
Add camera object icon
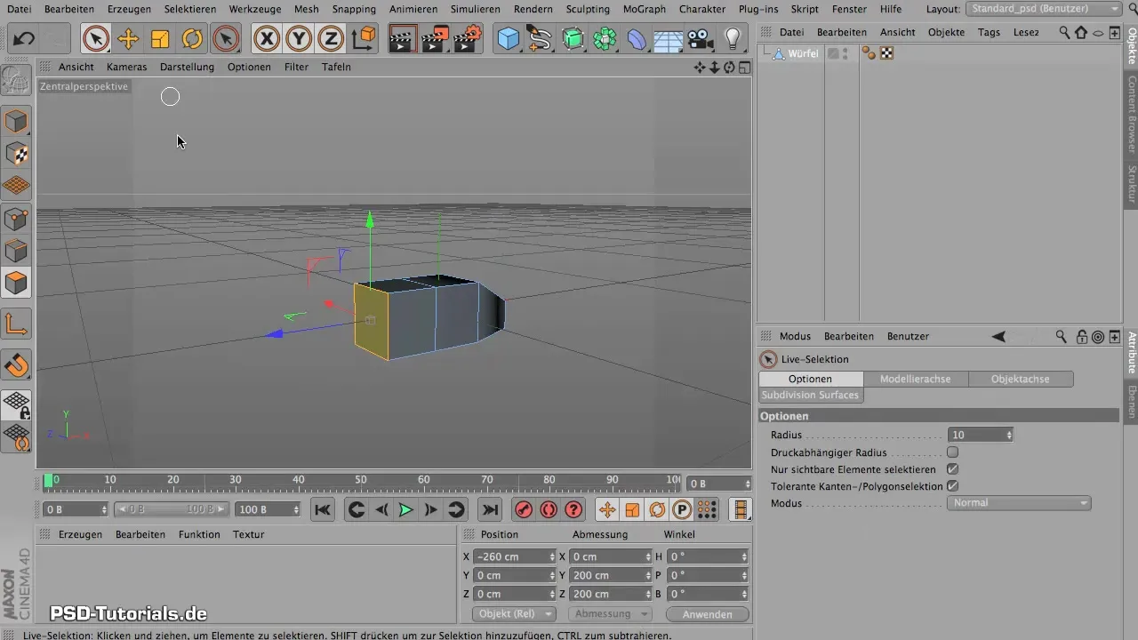click(700, 39)
